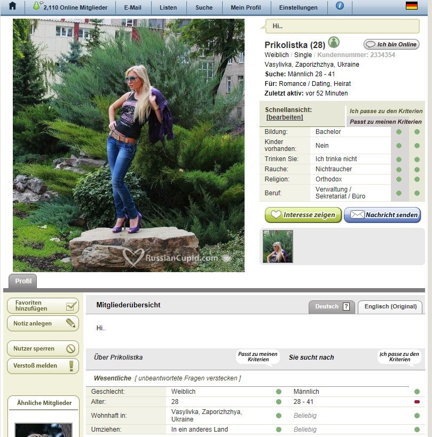Click the Prikolistka (28) profile name
The height and width of the screenshot is (437, 432).
295,45
